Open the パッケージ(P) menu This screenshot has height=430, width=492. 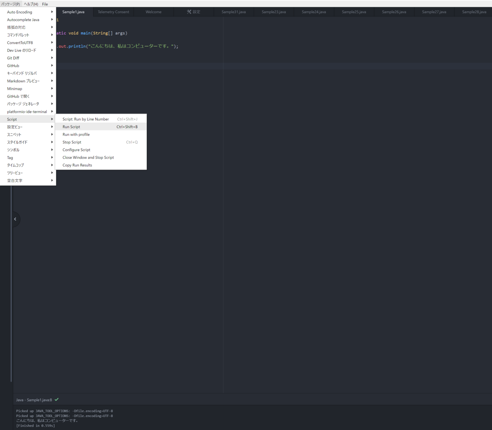coord(11,4)
